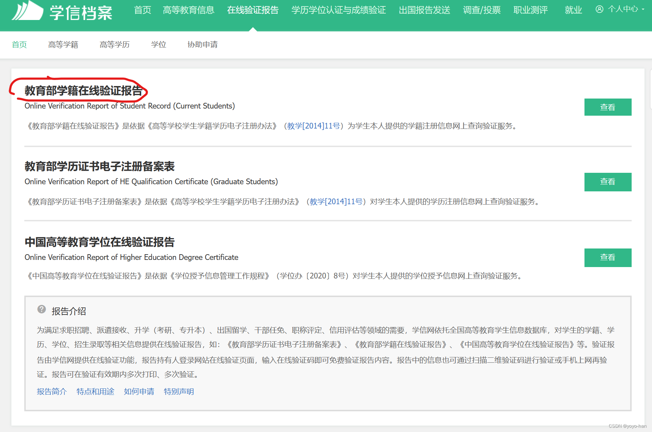Switch to the 协助申请 tab
The width and height of the screenshot is (652, 432).
pyautogui.click(x=203, y=45)
